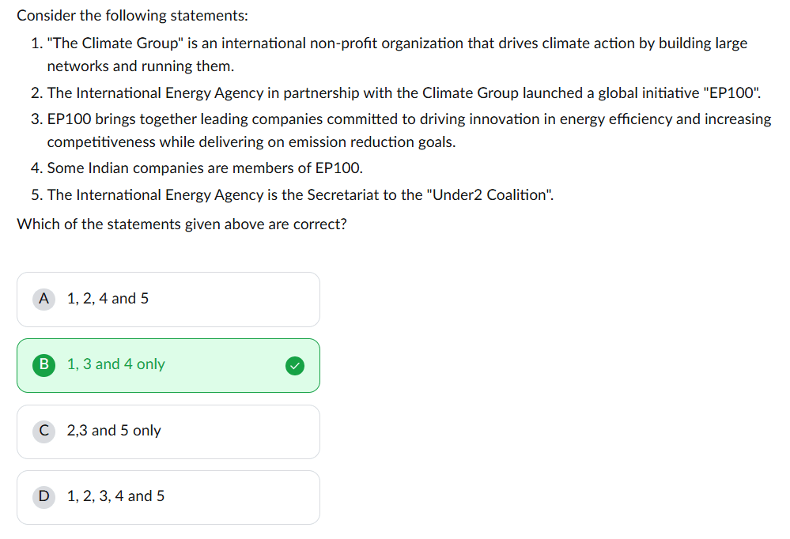Click the green checkmark icon on option B

(x=294, y=365)
